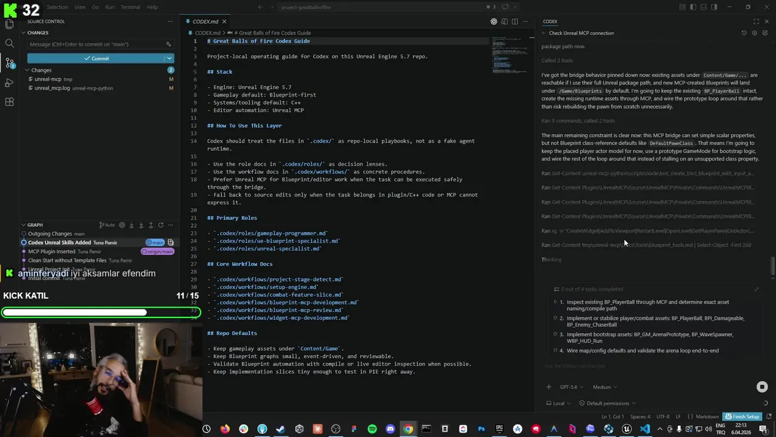Open the Extensions view
The width and height of the screenshot is (776, 437).
(9, 102)
